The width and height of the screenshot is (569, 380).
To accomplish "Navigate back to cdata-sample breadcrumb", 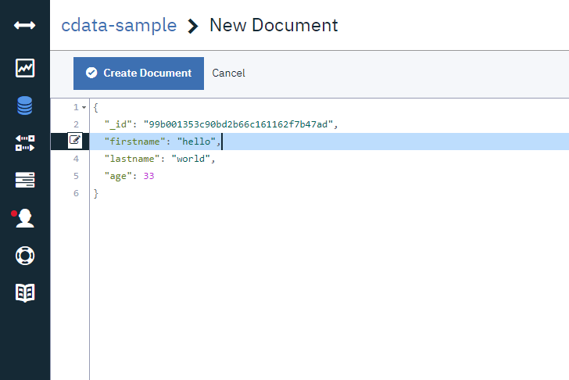I will (119, 25).
